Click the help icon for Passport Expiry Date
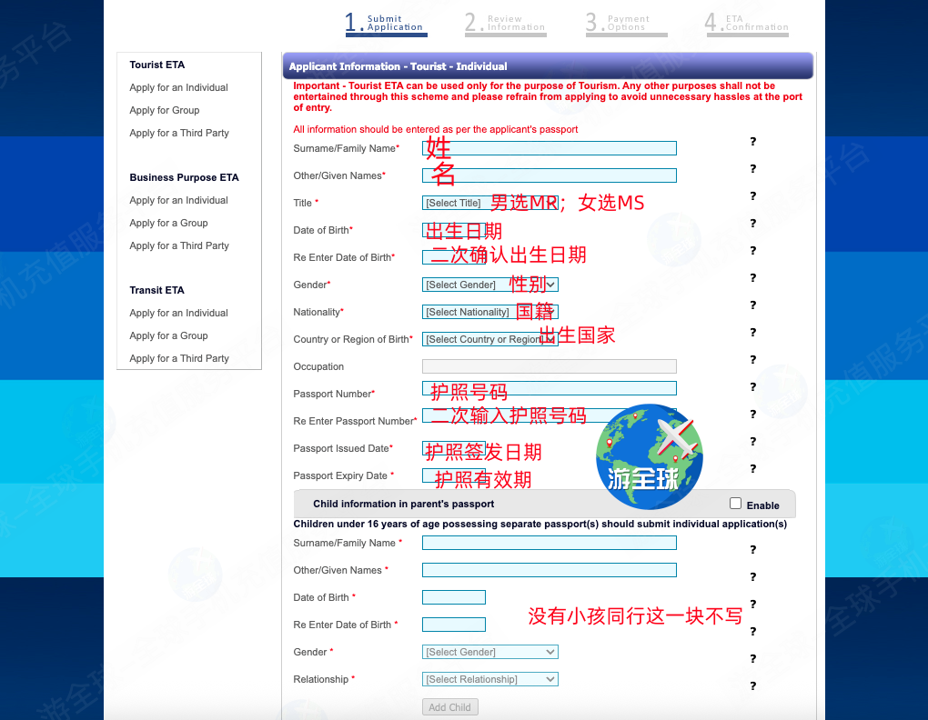This screenshot has width=928, height=720. (753, 469)
